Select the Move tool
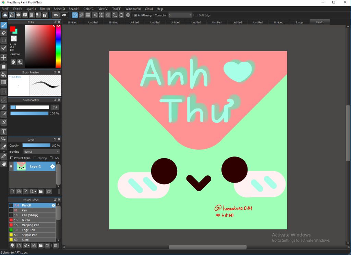 [x=4, y=57]
